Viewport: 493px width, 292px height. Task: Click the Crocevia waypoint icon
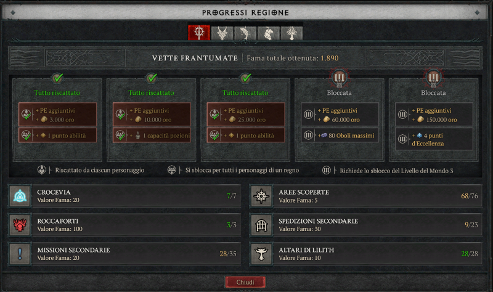[x=20, y=196]
